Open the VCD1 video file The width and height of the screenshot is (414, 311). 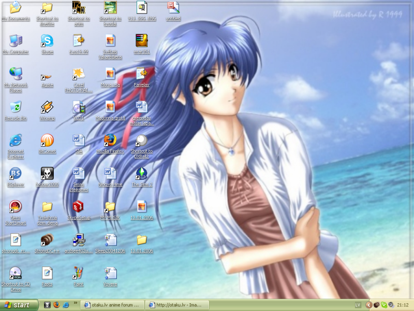click(79, 110)
